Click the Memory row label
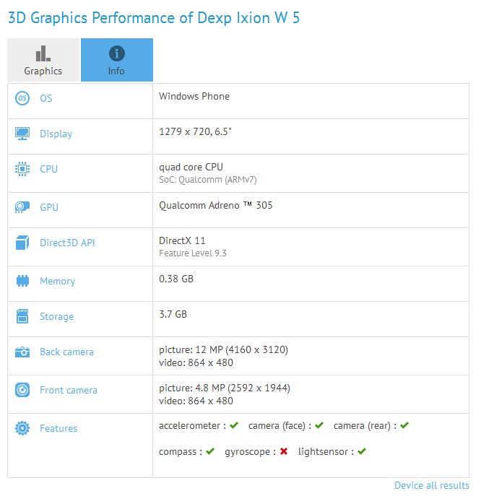This screenshot has width=481, height=496. click(x=57, y=282)
